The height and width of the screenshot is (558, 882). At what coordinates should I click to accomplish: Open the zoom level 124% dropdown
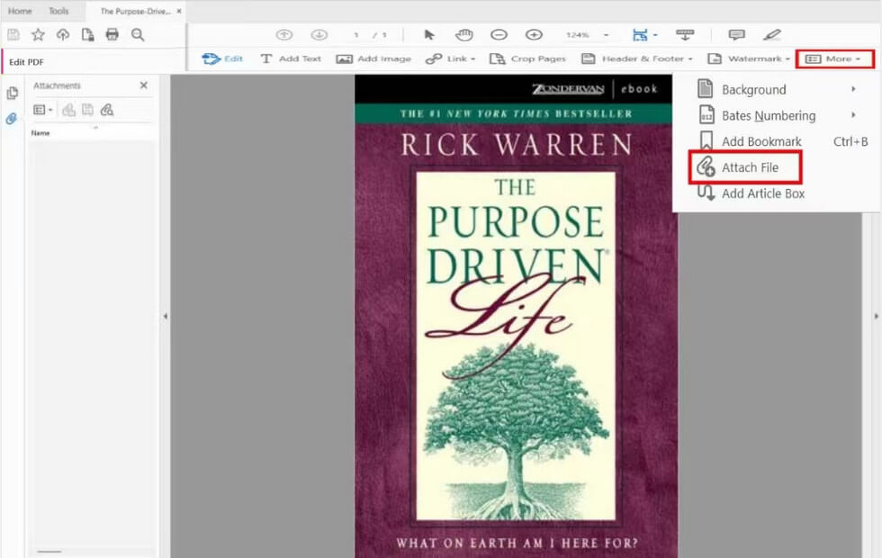click(x=585, y=35)
